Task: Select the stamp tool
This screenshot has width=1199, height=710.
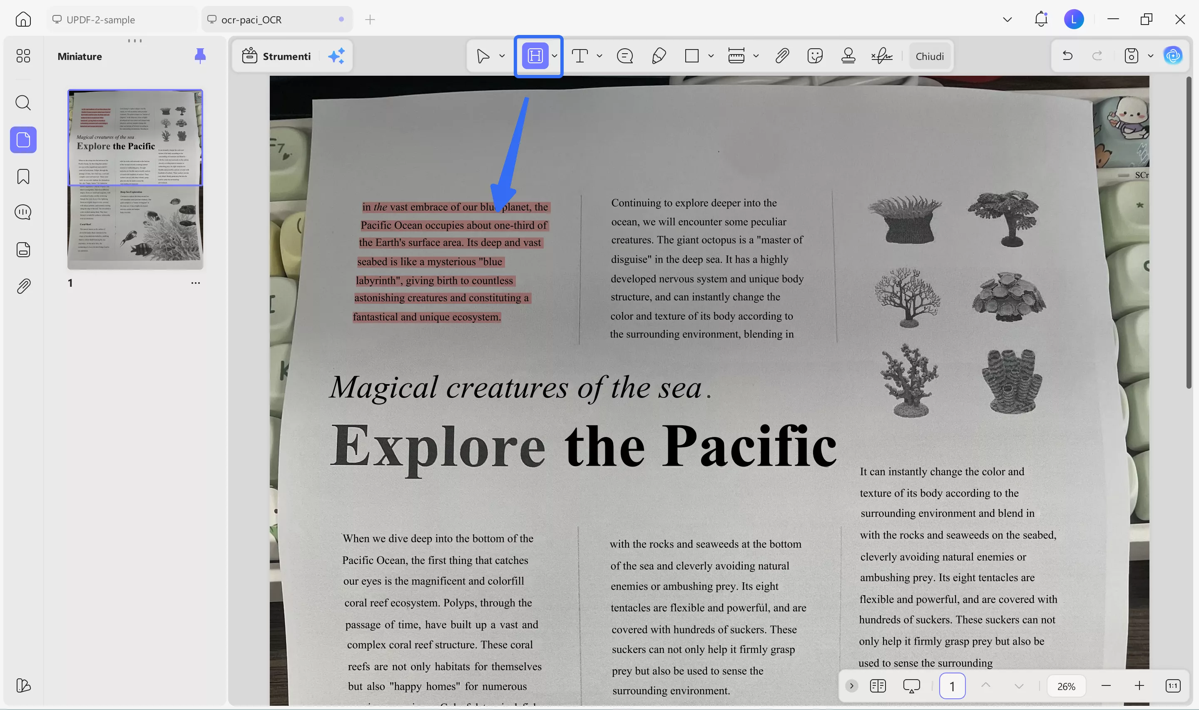Action: [x=848, y=56]
